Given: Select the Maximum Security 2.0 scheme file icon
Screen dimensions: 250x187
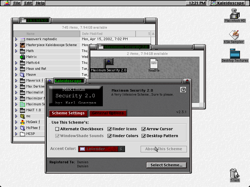Looking at the screenshot, I should click(x=109, y=63).
